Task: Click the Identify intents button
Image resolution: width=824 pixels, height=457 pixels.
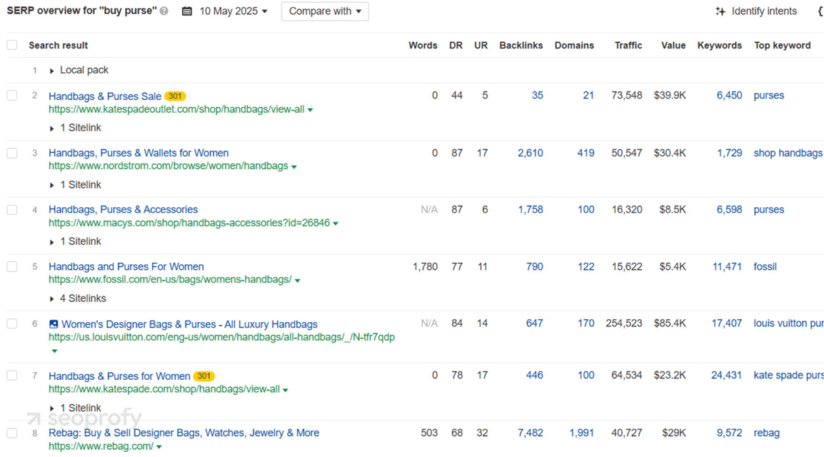Action: pos(756,11)
